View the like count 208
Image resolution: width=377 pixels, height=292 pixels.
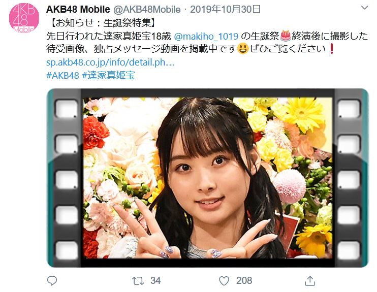tap(244, 281)
